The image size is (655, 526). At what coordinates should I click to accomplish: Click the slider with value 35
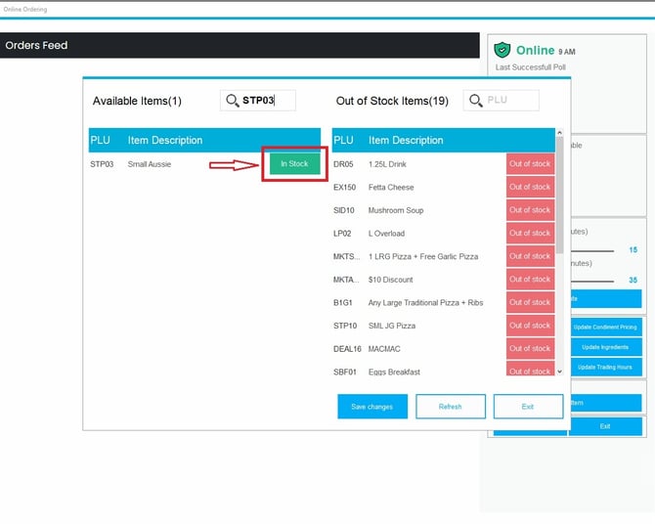(x=592, y=282)
